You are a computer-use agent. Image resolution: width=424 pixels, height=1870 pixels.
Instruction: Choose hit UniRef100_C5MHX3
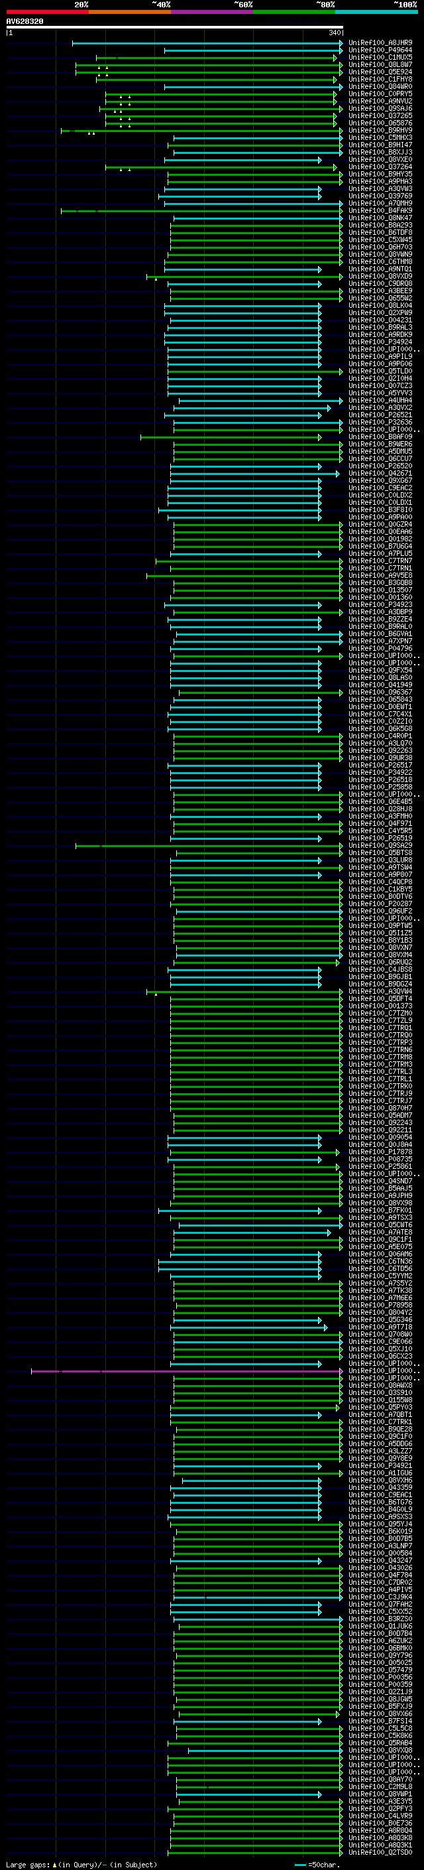point(380,137)
